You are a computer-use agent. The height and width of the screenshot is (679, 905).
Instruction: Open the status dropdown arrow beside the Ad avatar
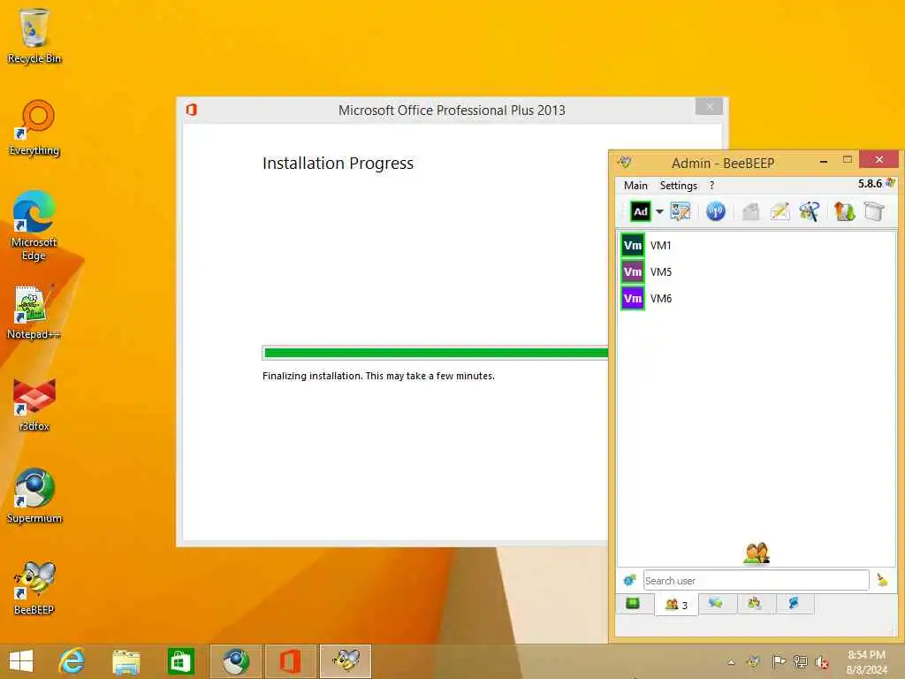tap(659, 212)
